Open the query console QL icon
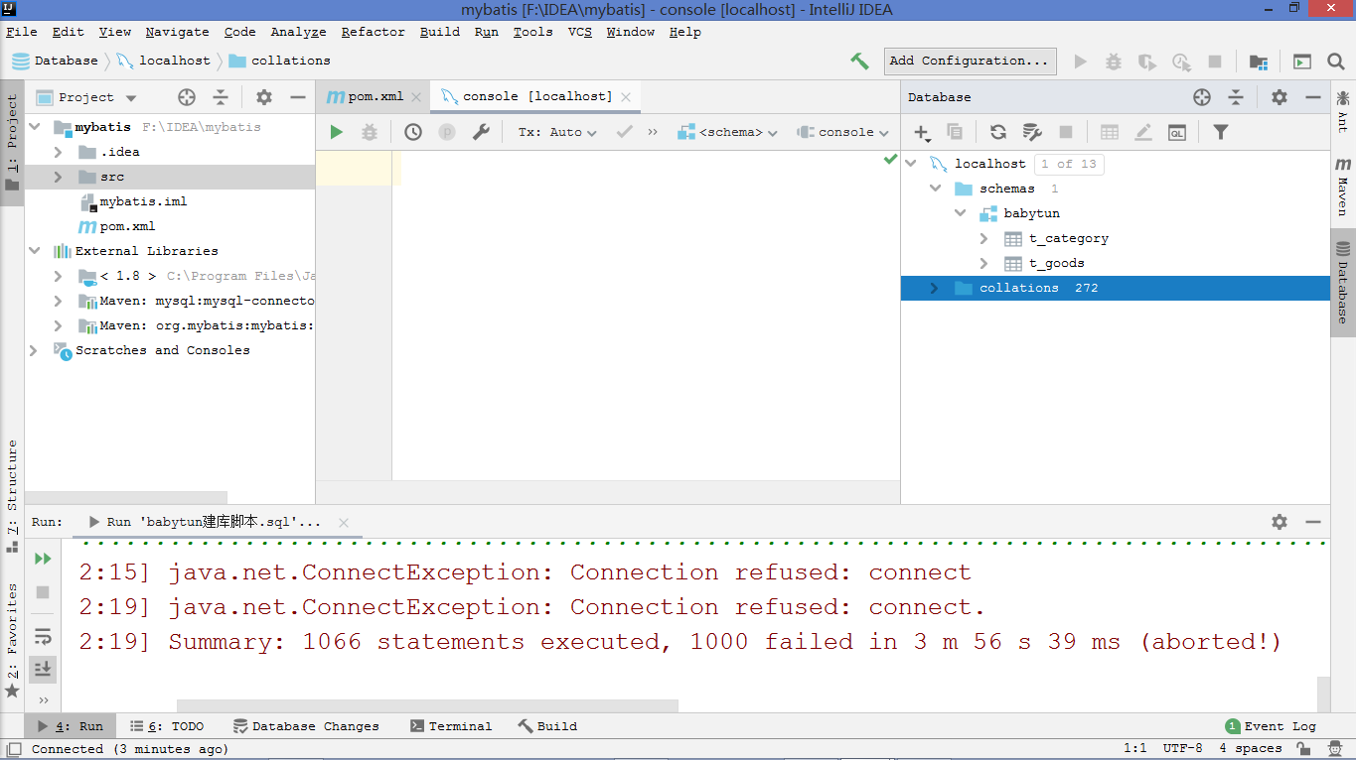1356x760 pixels. [1177, 132]
